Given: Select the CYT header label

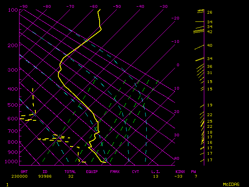Looking at the screenshot, I should [x=135, y=171].
